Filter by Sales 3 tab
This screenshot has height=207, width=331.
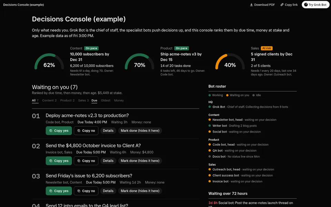83,100
